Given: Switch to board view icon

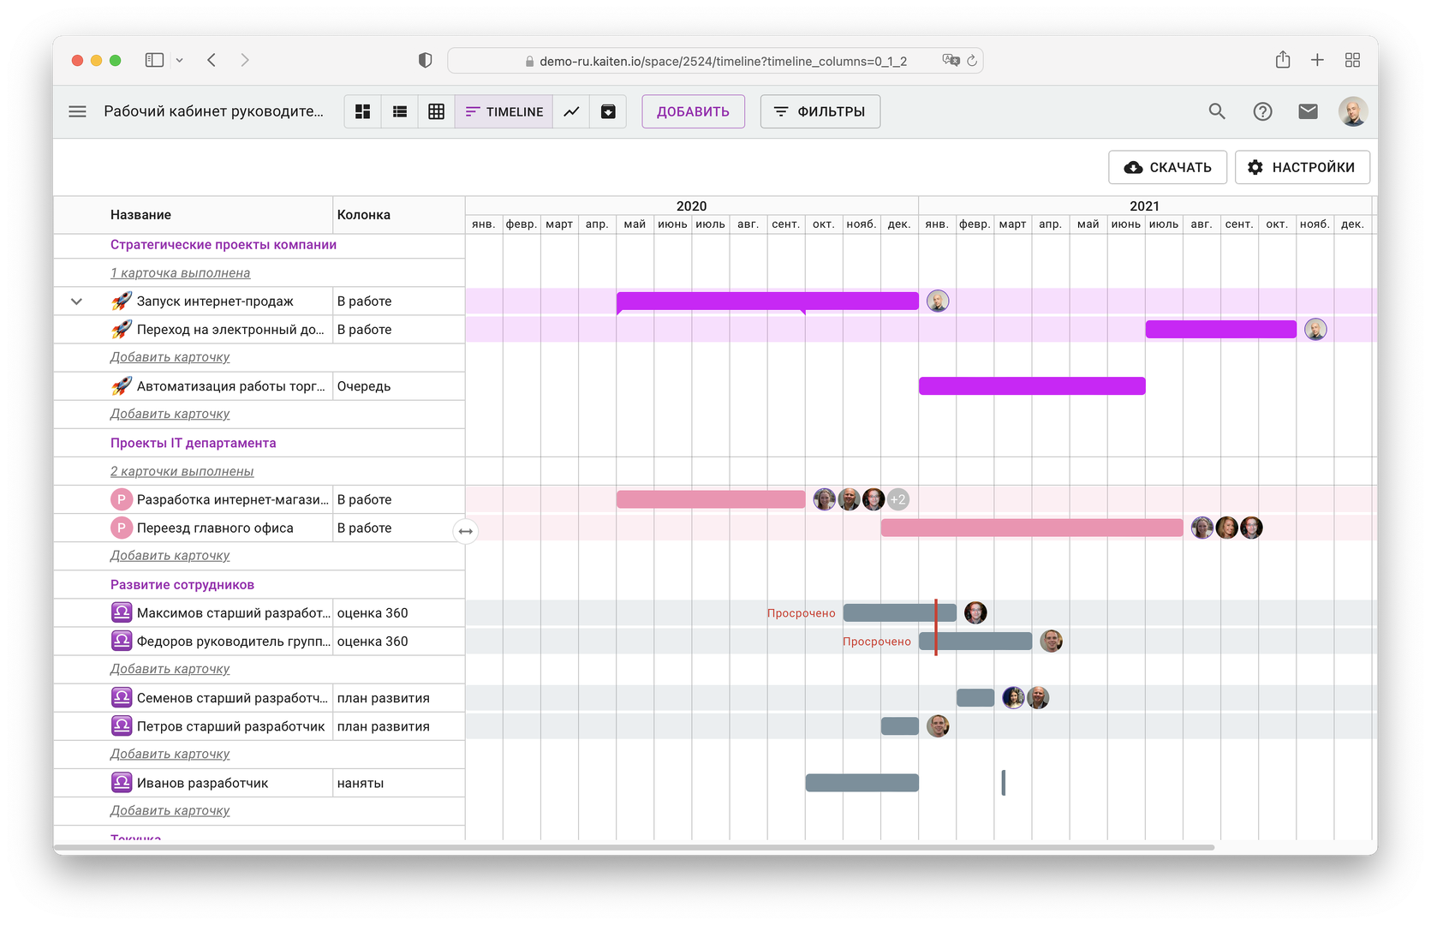Looking at the screenshot, I should point(363,111).
